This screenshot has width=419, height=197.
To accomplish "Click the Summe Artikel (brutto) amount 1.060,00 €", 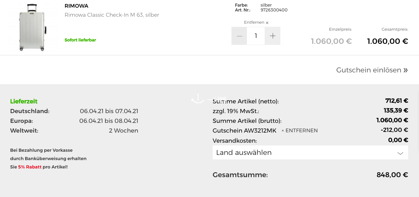I will click(392, 120).
